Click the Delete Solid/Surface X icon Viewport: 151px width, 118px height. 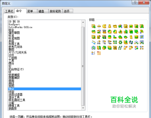pyautogui.click(x=115, y=48)
